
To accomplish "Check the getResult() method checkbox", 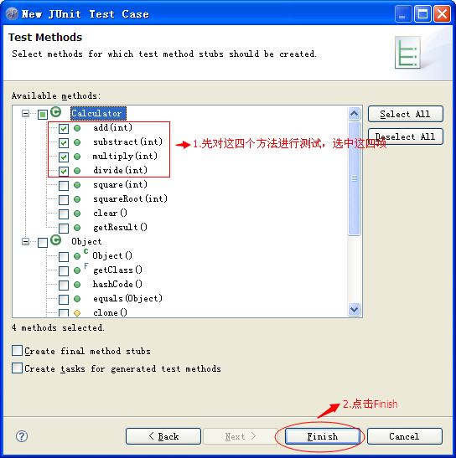I will pyautogui.click(x=64, y=228).
